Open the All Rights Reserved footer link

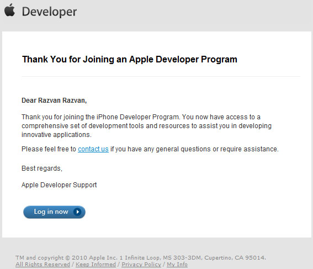43,264
